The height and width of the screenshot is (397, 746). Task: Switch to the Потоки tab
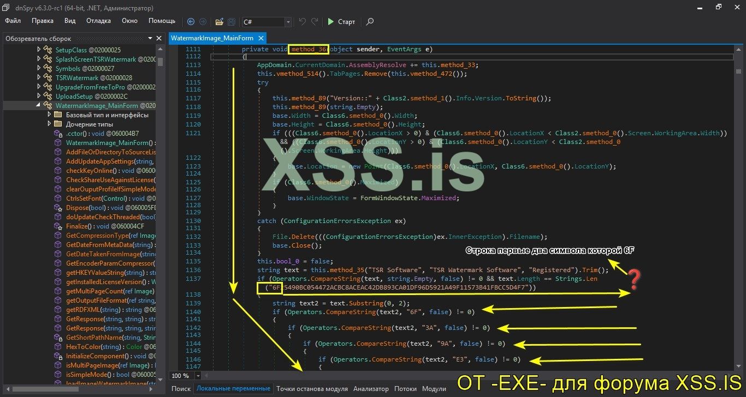(405, 389)
